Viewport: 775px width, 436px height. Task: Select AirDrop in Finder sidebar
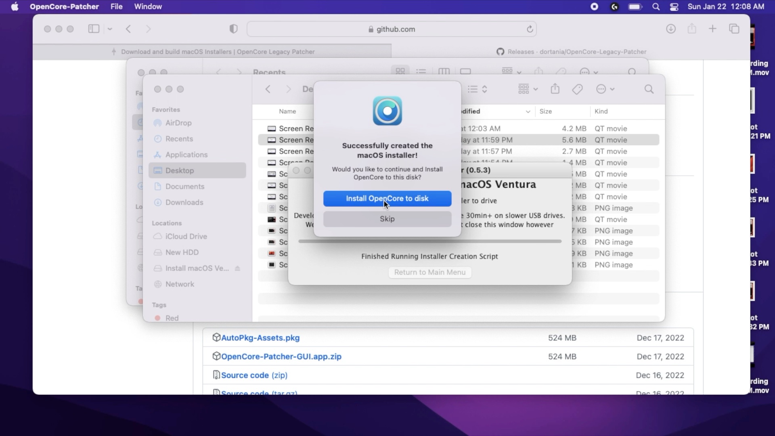coord(197,123)
